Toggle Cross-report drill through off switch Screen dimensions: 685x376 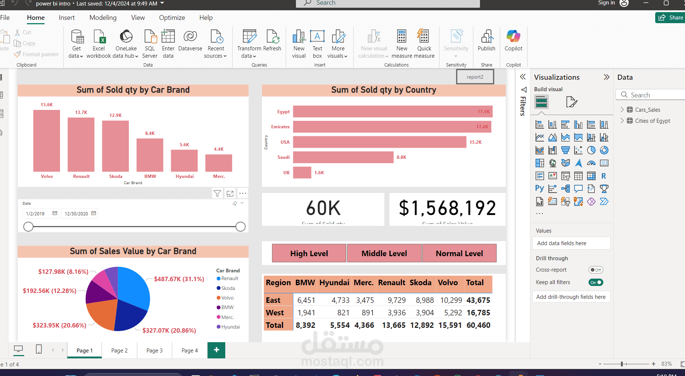(x=596, y=270)
